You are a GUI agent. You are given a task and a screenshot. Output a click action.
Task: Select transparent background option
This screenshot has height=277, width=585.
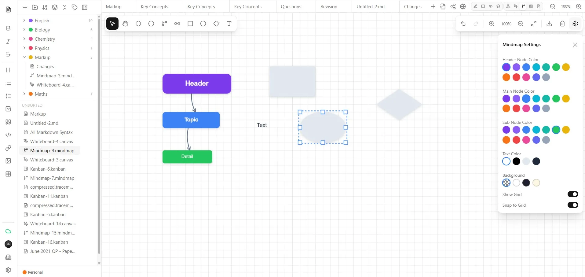point(506,183)
